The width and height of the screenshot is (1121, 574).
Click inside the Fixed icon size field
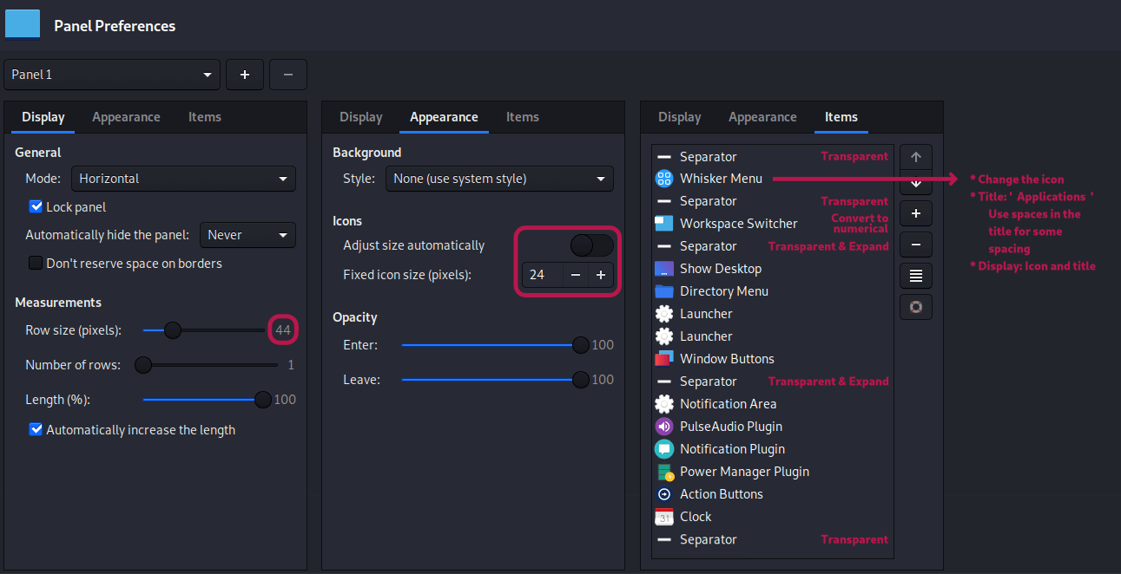coord(542,274)
